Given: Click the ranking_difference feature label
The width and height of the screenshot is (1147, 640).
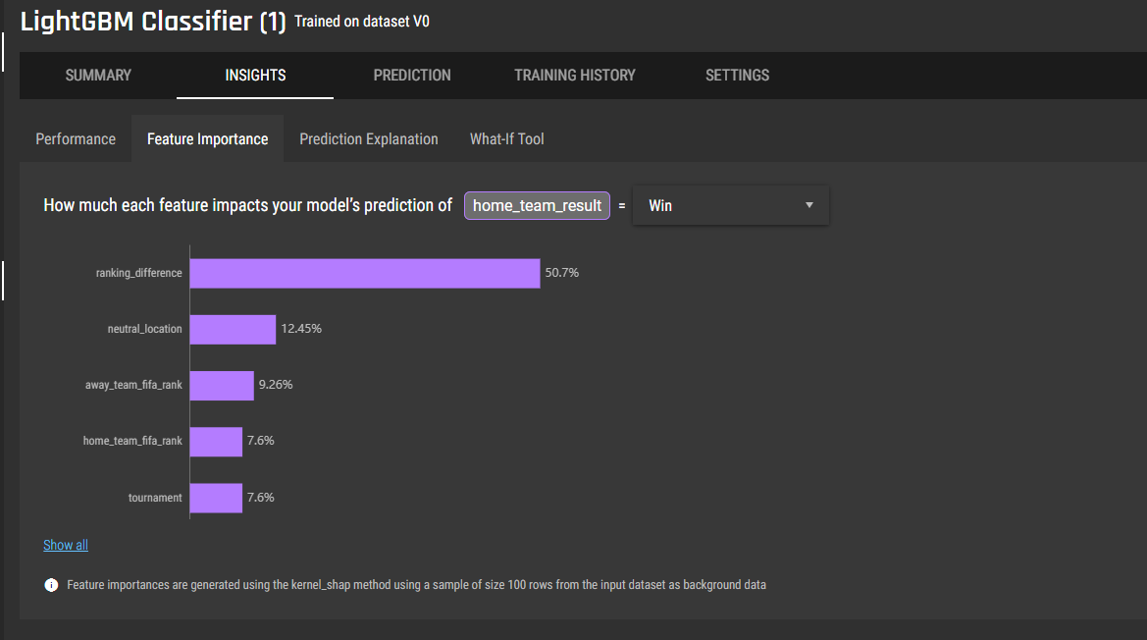Looking at the screenshot, I should point(139,273).
